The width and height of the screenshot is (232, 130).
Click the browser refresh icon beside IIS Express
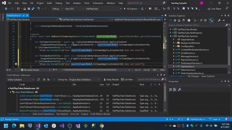pos(142,9)
